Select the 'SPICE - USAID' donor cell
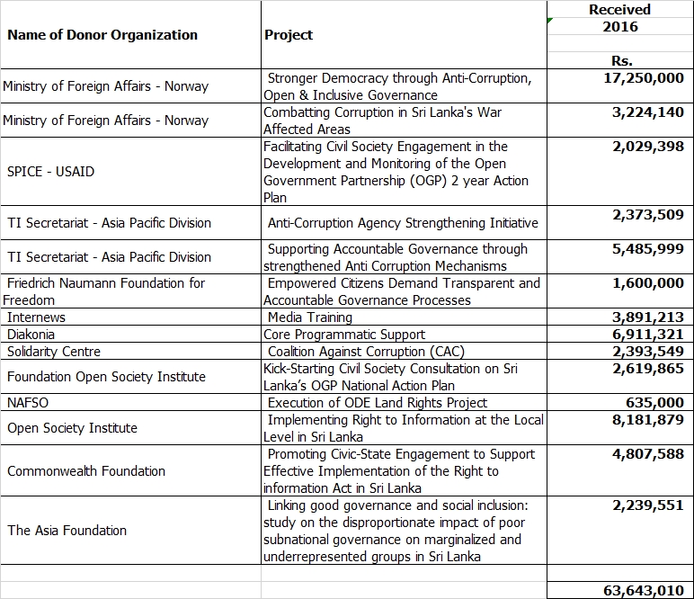 click(x=130, y=171)
